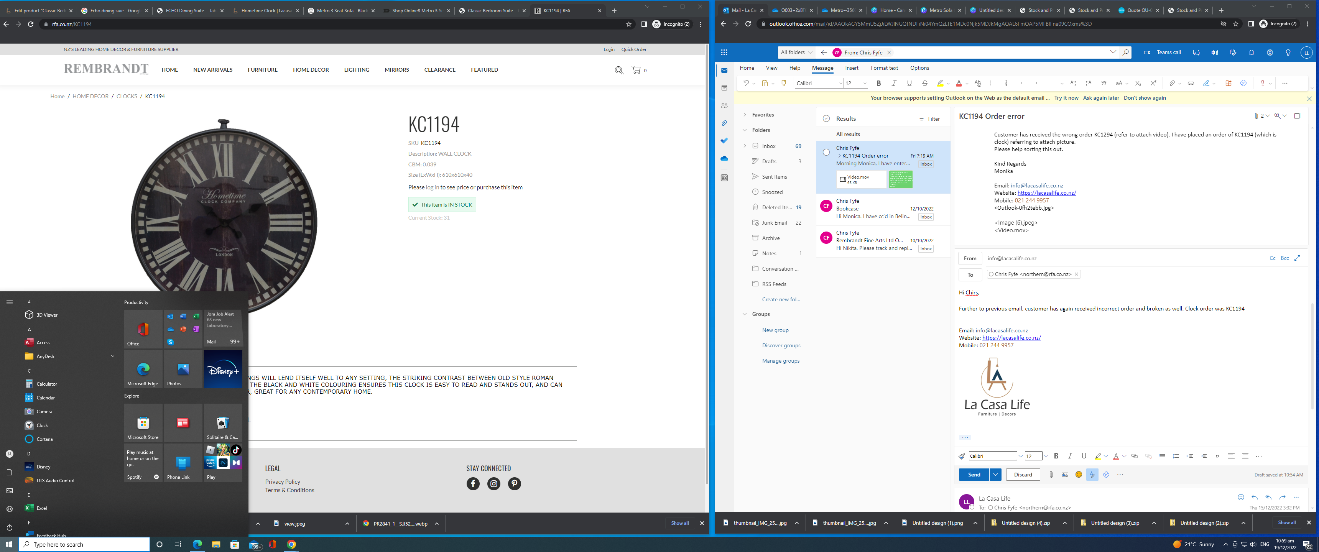Open the Calibri font dropdown in ribbon

[840, 84]
